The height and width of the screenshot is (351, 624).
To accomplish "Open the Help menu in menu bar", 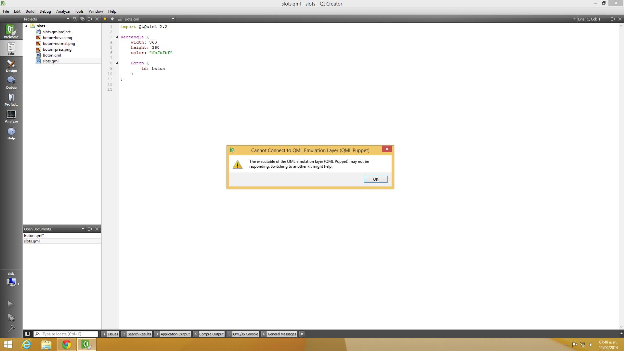I will (x=112, y=11).
